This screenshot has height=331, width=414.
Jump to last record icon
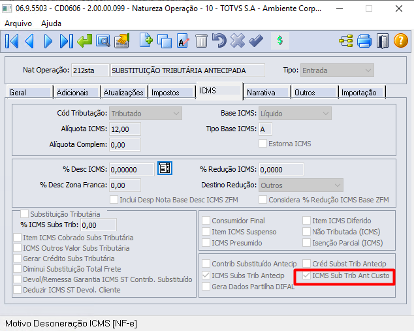click(66, 41)
